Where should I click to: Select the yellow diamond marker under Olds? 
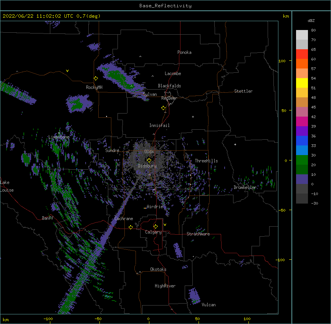coord(149,160)
